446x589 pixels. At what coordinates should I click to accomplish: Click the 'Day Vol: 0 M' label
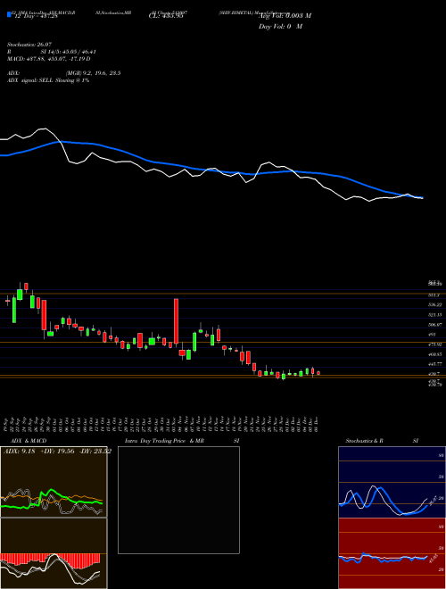tap(280, 26)
